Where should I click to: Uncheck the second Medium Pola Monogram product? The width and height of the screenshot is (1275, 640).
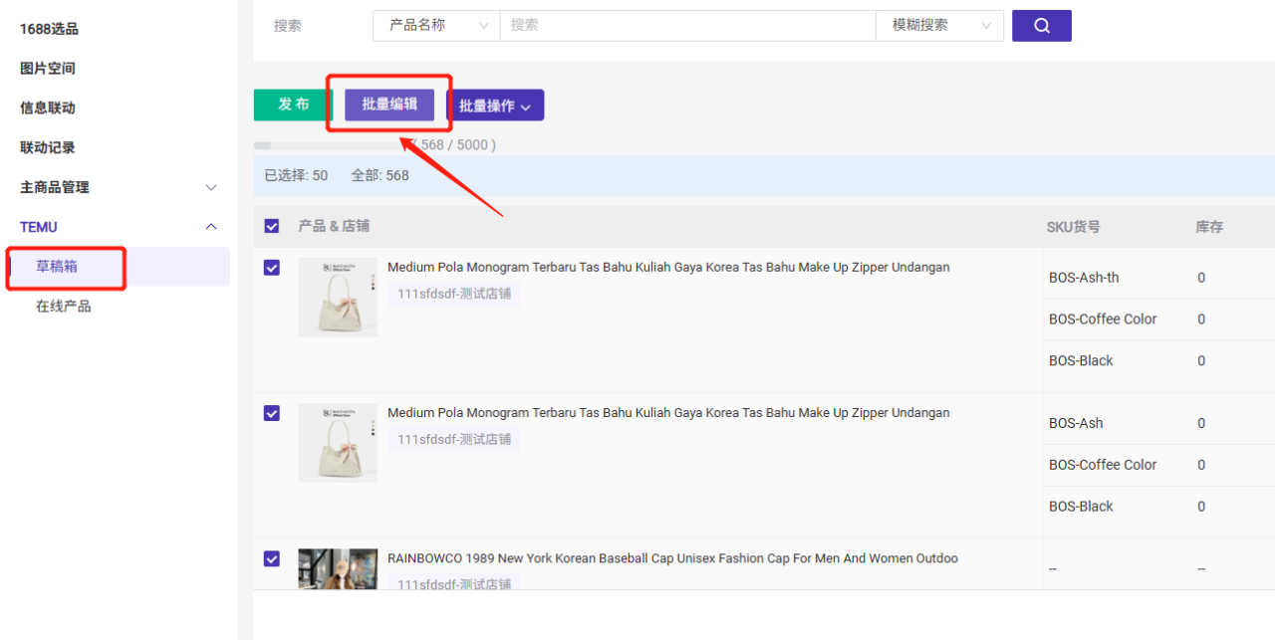click(x=272, y=413)
